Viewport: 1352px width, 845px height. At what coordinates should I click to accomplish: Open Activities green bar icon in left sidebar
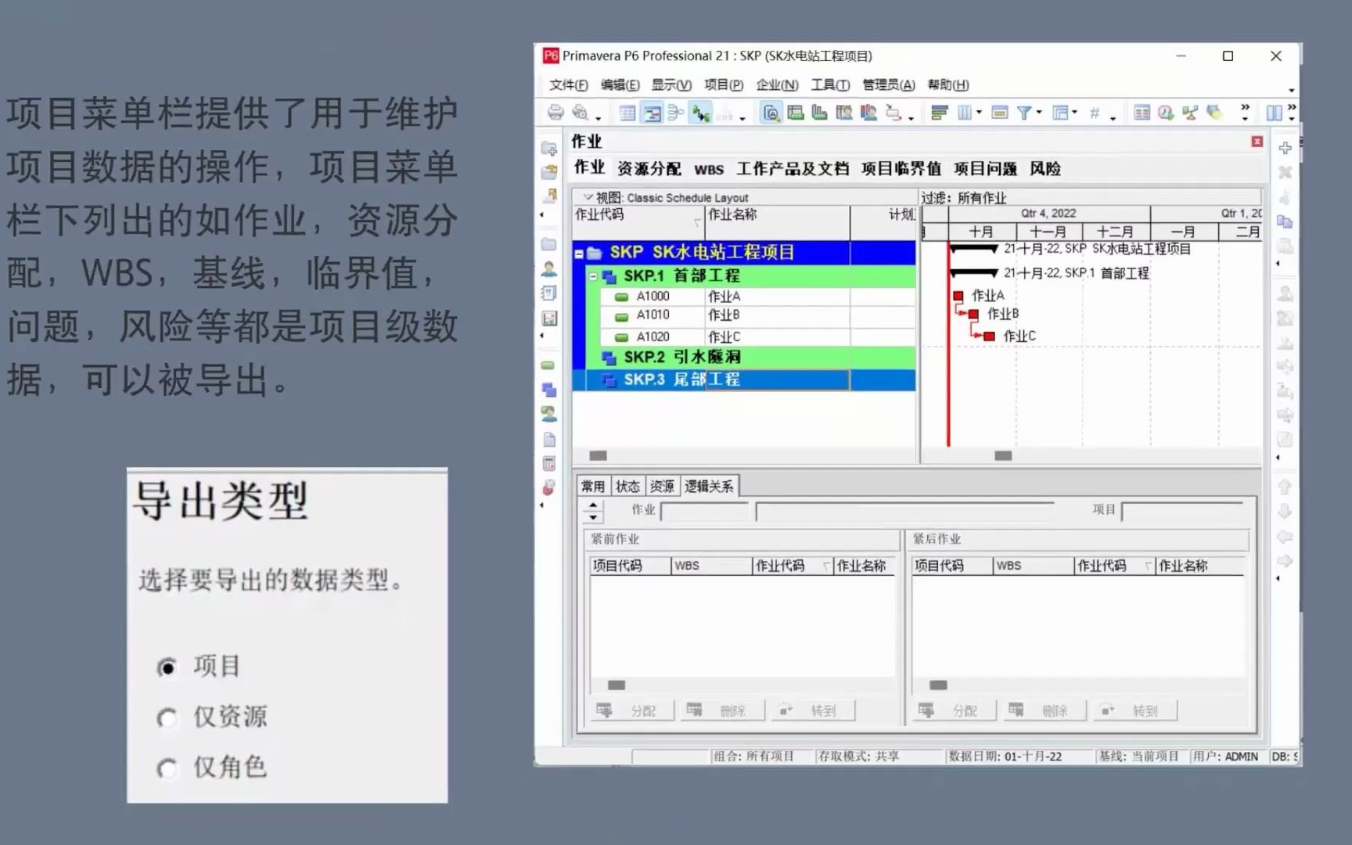click(x=548, y=365)
